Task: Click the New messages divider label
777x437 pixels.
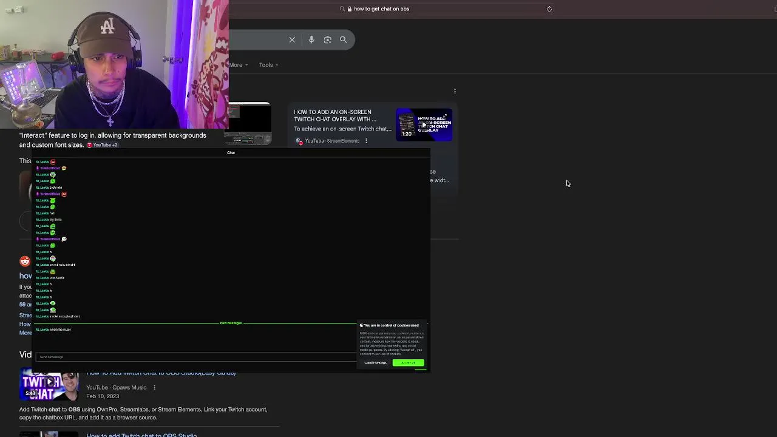Action: point(231,323)
